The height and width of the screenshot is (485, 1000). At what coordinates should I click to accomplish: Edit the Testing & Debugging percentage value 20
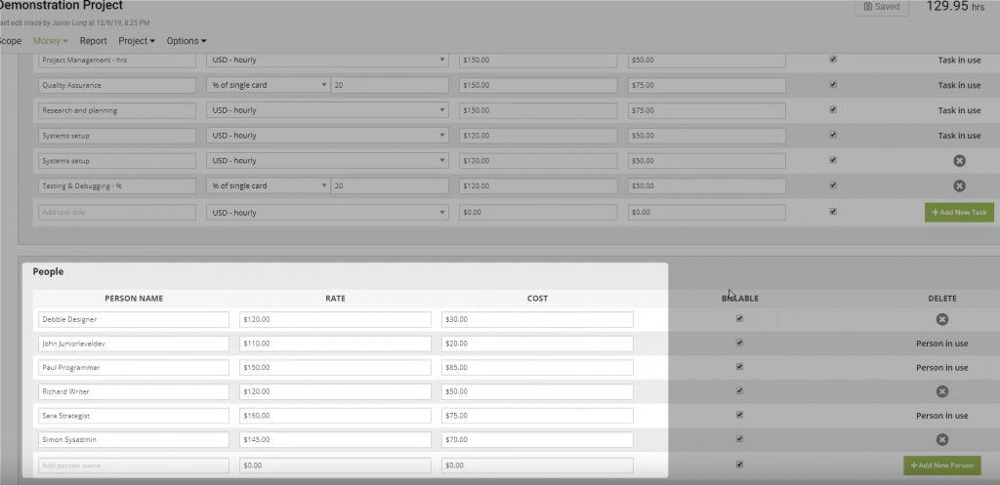tap(390, 186)
